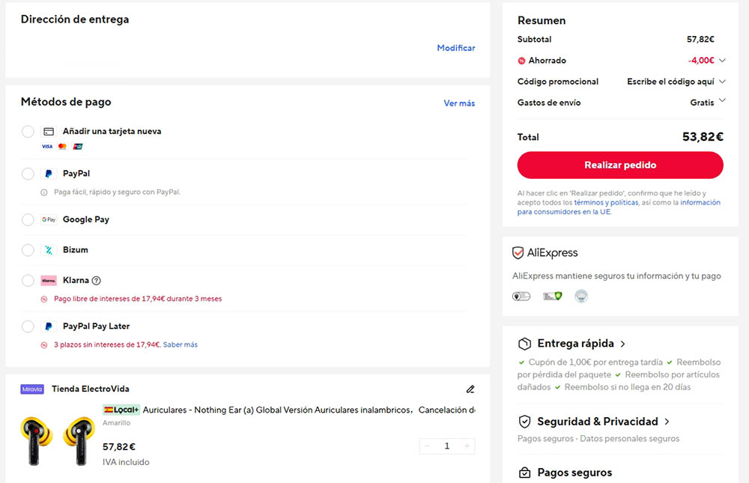Click the Entrega rápida box icon
Screen dimensions: 749x483
524,344
